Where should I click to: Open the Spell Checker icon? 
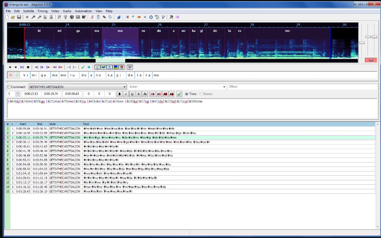[163, 17]
